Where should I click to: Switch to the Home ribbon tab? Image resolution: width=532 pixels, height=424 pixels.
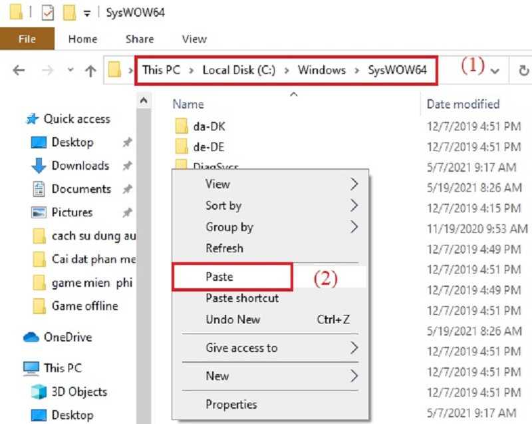pos(82,39)
